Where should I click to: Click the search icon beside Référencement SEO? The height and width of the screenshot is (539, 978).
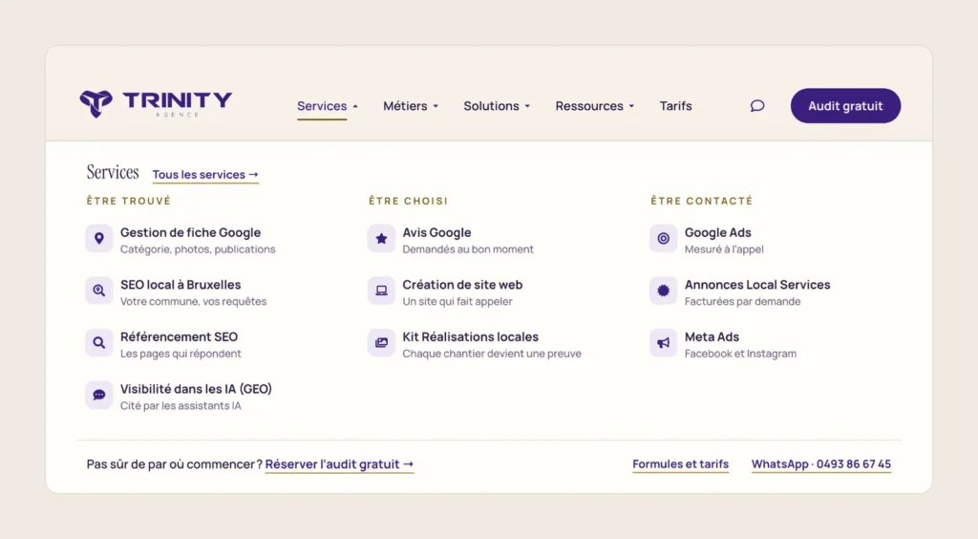pos(99,342)
